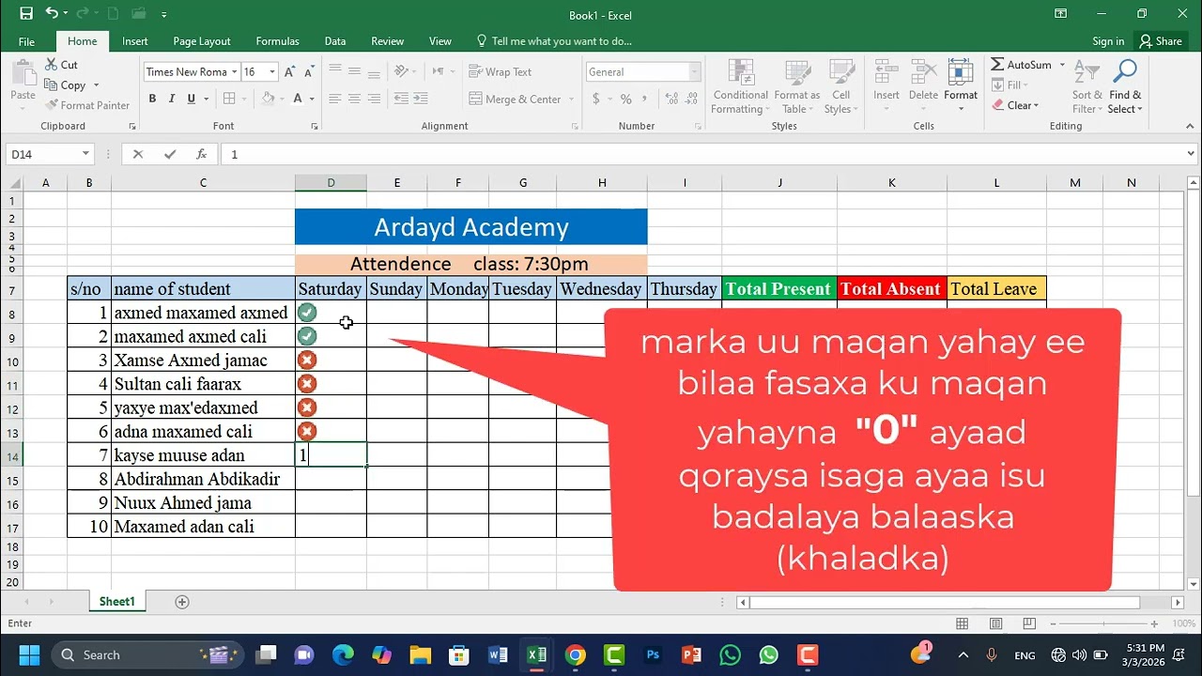Open Format as Table gallery
1202x676 pixels.
796,87
